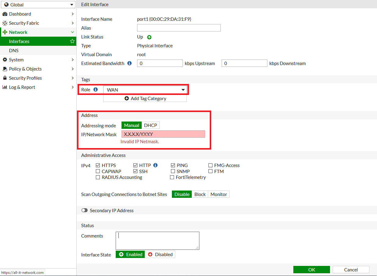Click Add Tag Category button

[x=145, y=99]
